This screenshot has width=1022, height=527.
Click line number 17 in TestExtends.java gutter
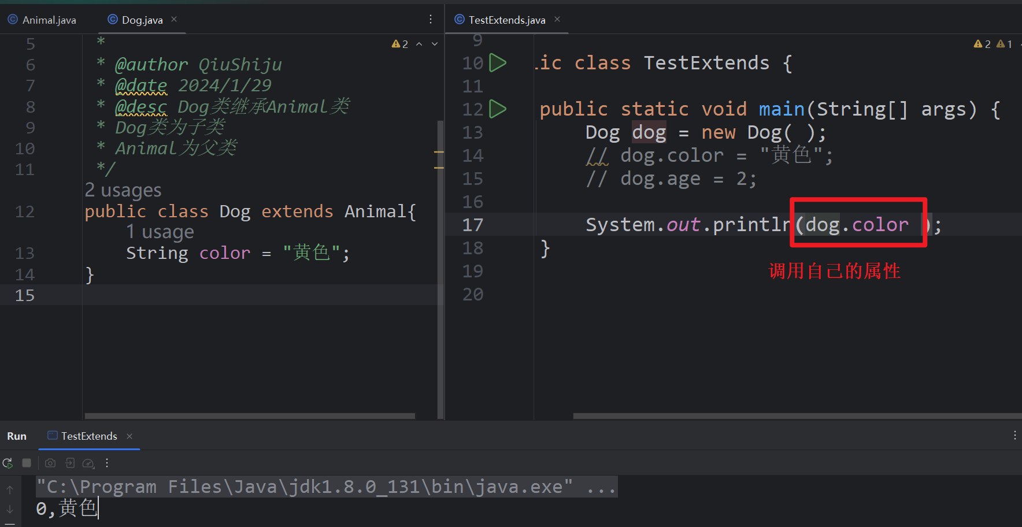[472, 224]
